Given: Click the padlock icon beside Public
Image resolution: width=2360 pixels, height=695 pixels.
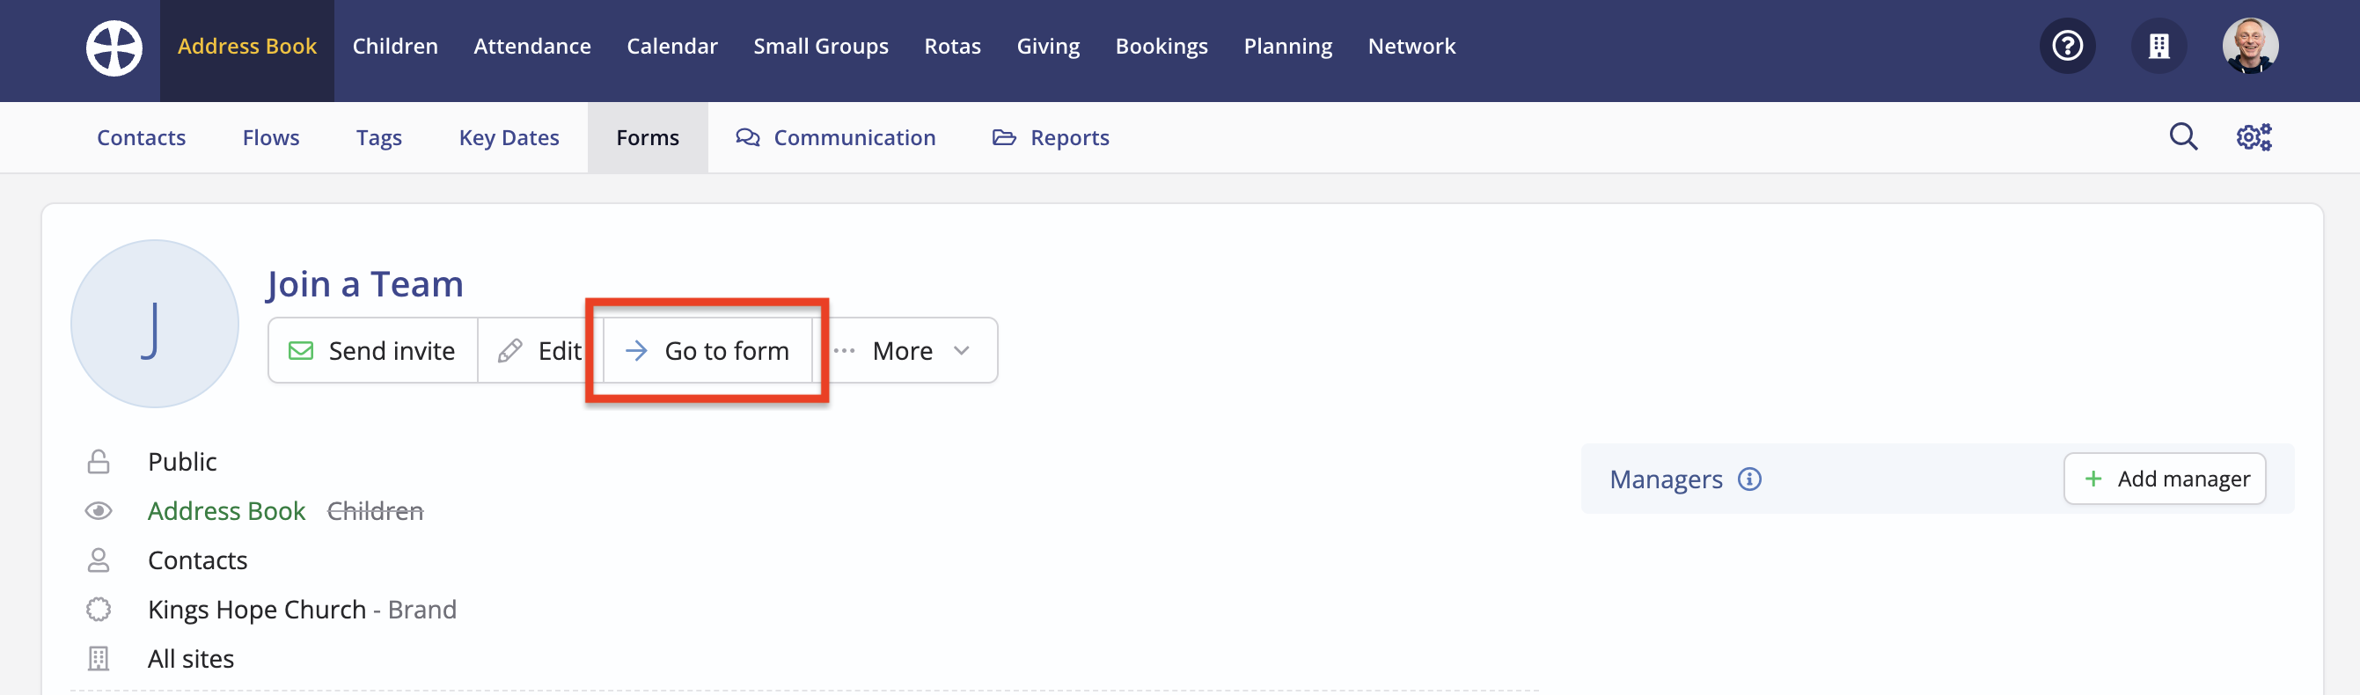Looking at the screenshot, I should (x=99, y=461).
